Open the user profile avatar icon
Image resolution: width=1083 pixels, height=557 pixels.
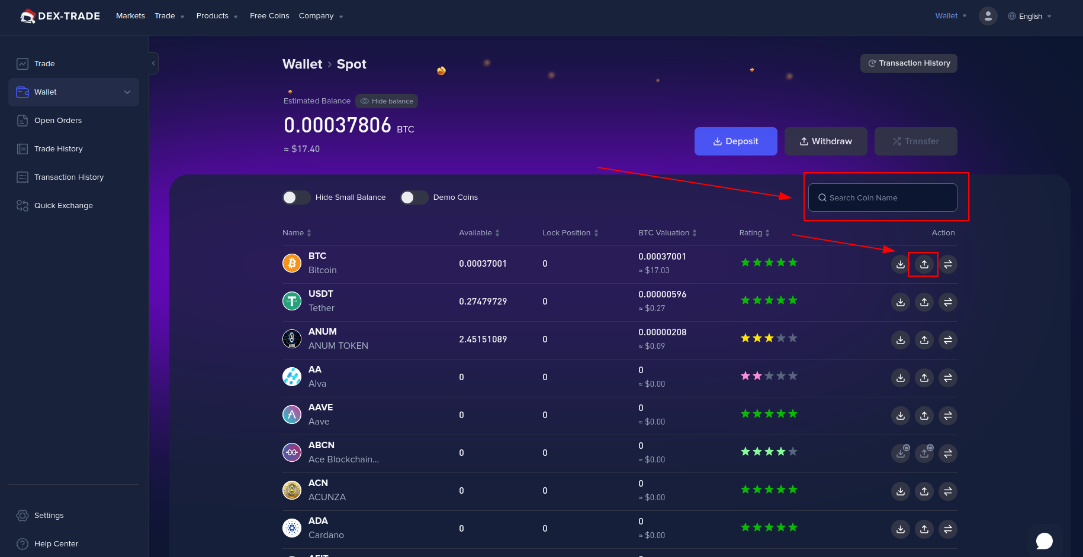tap(988, 16)
